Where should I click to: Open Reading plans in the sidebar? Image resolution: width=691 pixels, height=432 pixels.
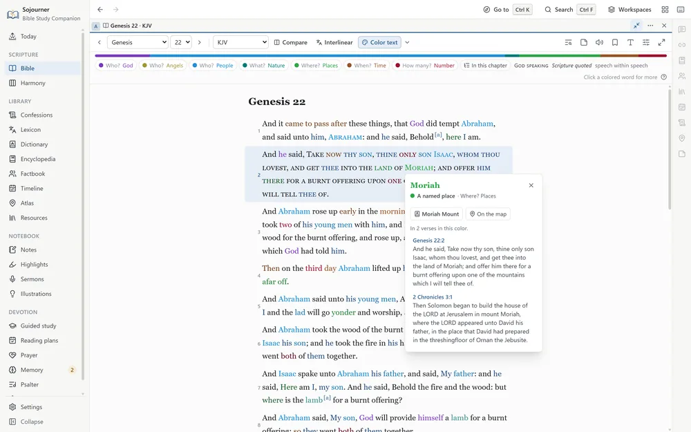41,341
